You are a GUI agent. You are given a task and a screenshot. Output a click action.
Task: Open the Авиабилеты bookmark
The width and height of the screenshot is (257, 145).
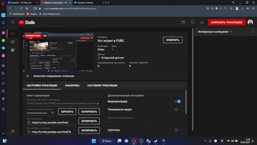pos(17,14)
